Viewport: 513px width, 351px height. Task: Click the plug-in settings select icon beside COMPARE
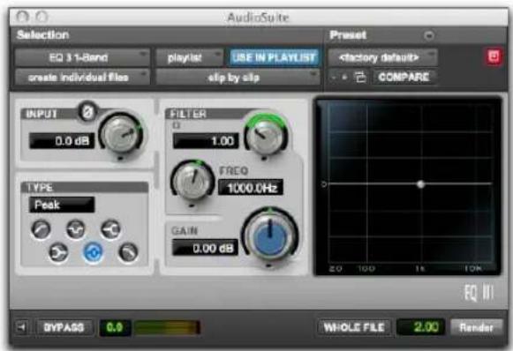point(360,77)
